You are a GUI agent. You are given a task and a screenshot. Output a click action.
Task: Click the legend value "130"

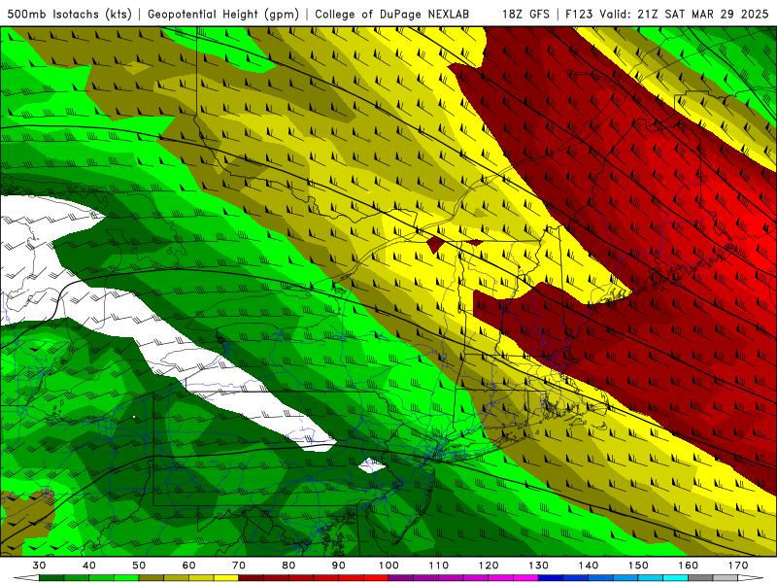point(539,566)
